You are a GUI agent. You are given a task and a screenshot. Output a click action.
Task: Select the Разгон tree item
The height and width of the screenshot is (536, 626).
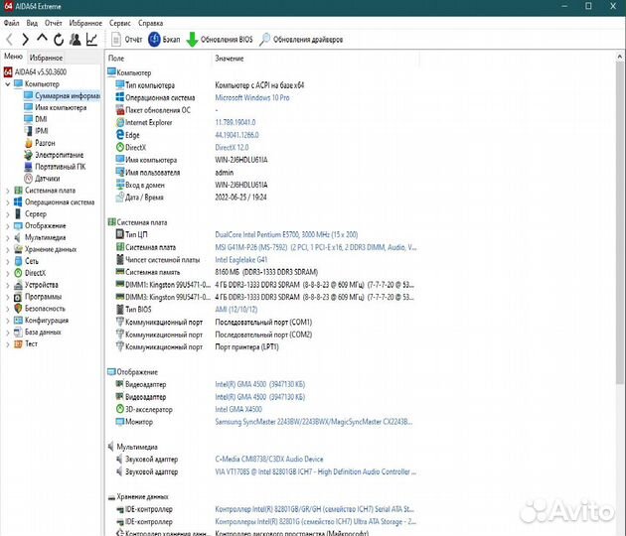point(40,143)
